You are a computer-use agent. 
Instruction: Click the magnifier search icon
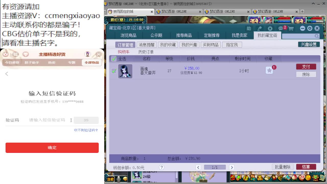tap(317, 36)
